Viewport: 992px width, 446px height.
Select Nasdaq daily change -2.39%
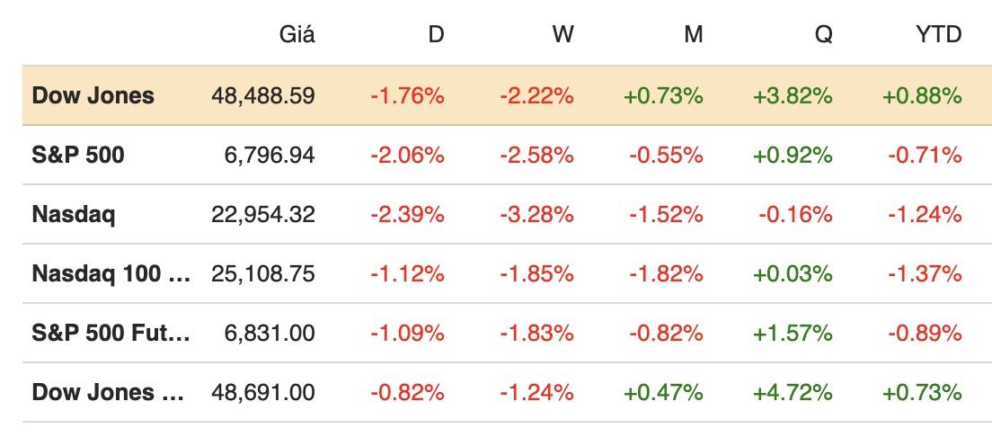click(407, 214)
